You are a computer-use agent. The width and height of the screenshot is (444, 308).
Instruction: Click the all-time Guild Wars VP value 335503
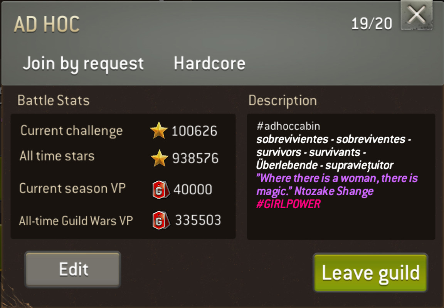(198, 220)
